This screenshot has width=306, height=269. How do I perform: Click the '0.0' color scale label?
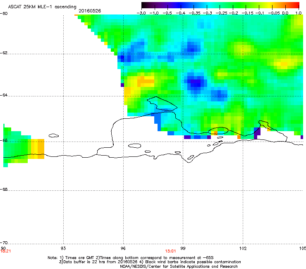pos(285,13)
